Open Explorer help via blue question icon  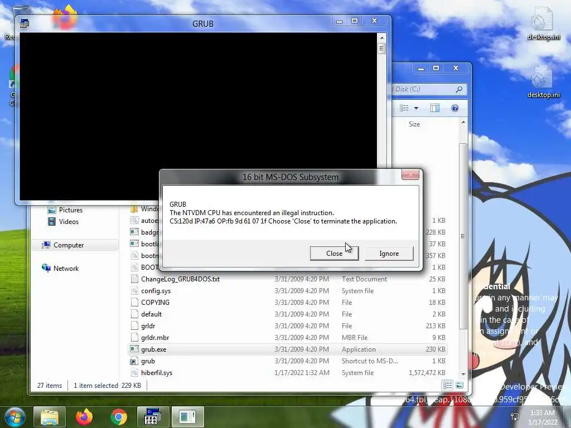pyautogui.click(x=455, y=108)
